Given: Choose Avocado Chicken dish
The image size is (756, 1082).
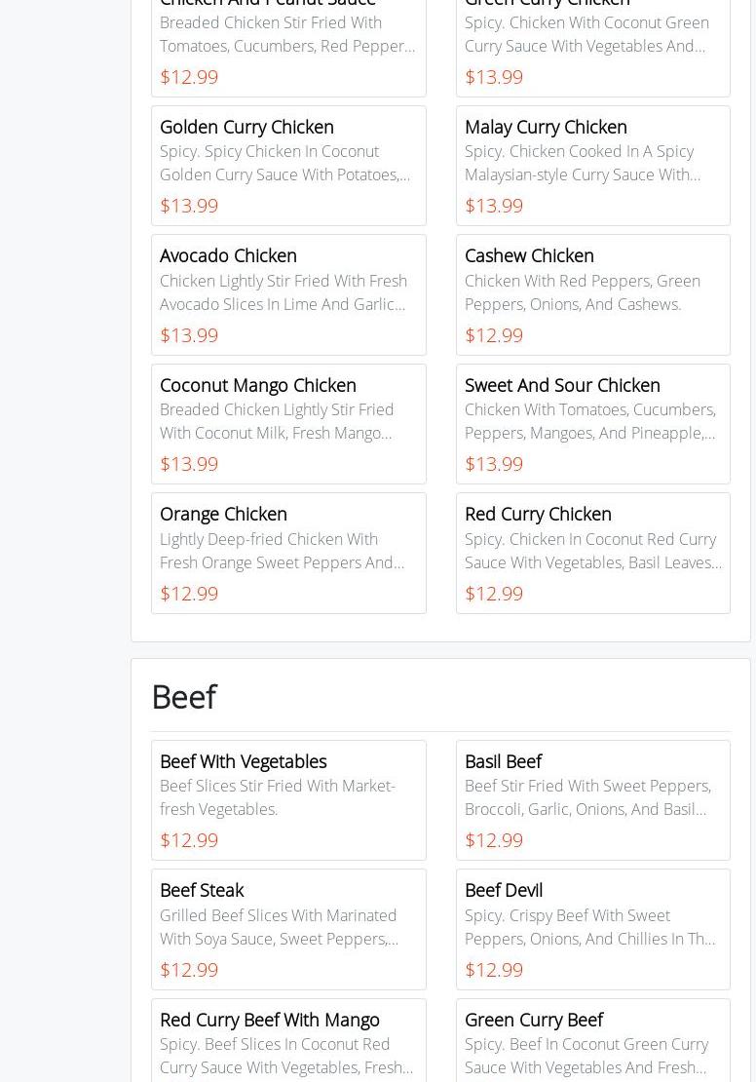Looking at the screenshot, I should 228,255.
